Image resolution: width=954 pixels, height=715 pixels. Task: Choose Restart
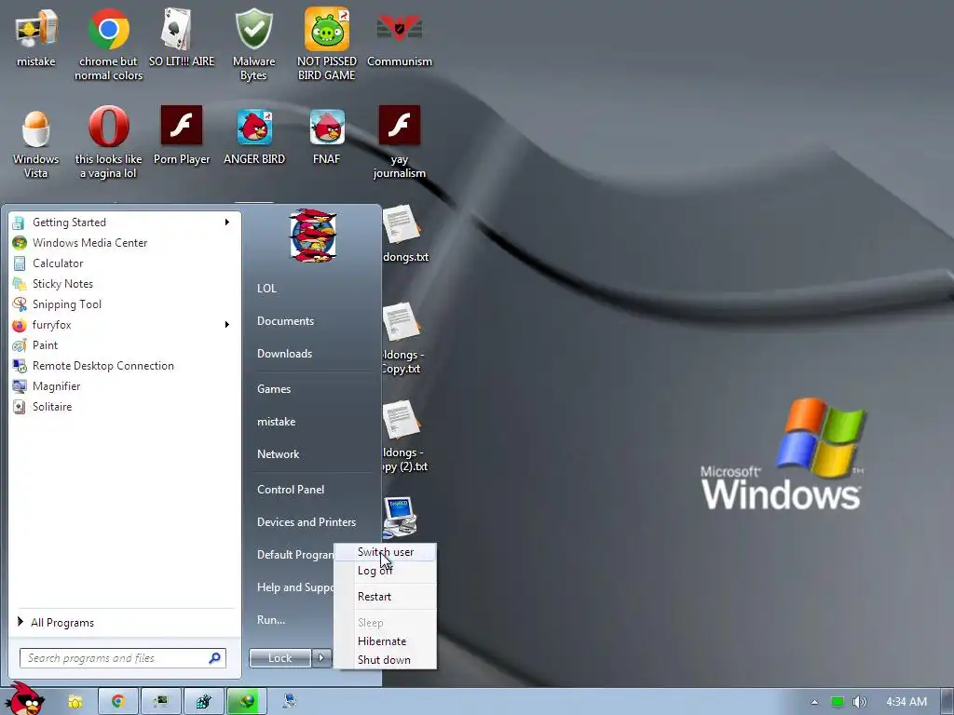click(x=386, y=597)
